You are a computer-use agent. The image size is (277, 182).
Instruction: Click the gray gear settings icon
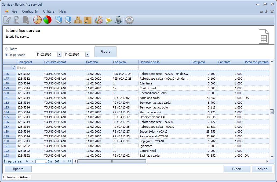129,20
